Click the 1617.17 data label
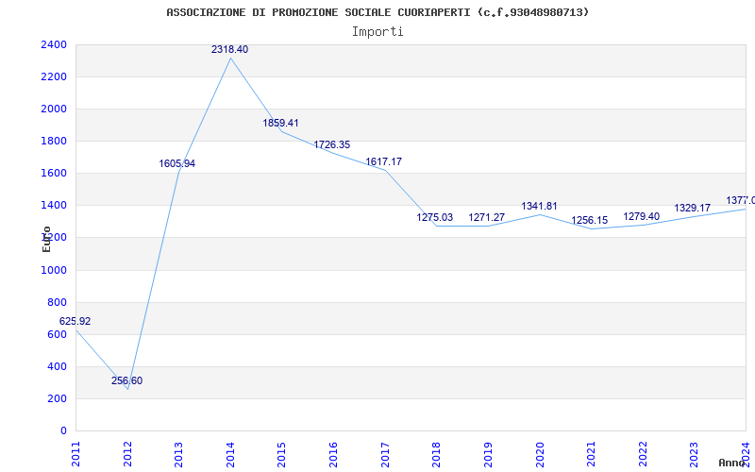 [384, 161]
